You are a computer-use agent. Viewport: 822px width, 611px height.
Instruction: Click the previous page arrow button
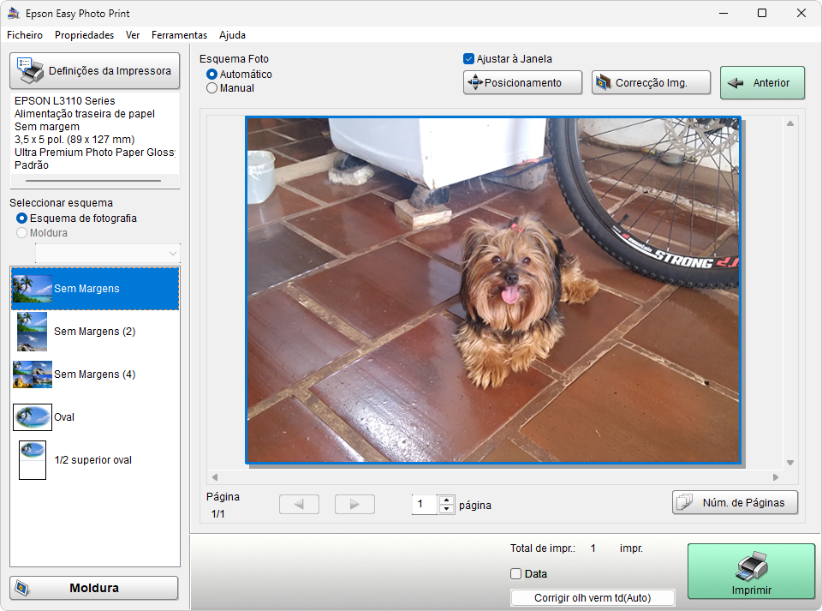300,504
